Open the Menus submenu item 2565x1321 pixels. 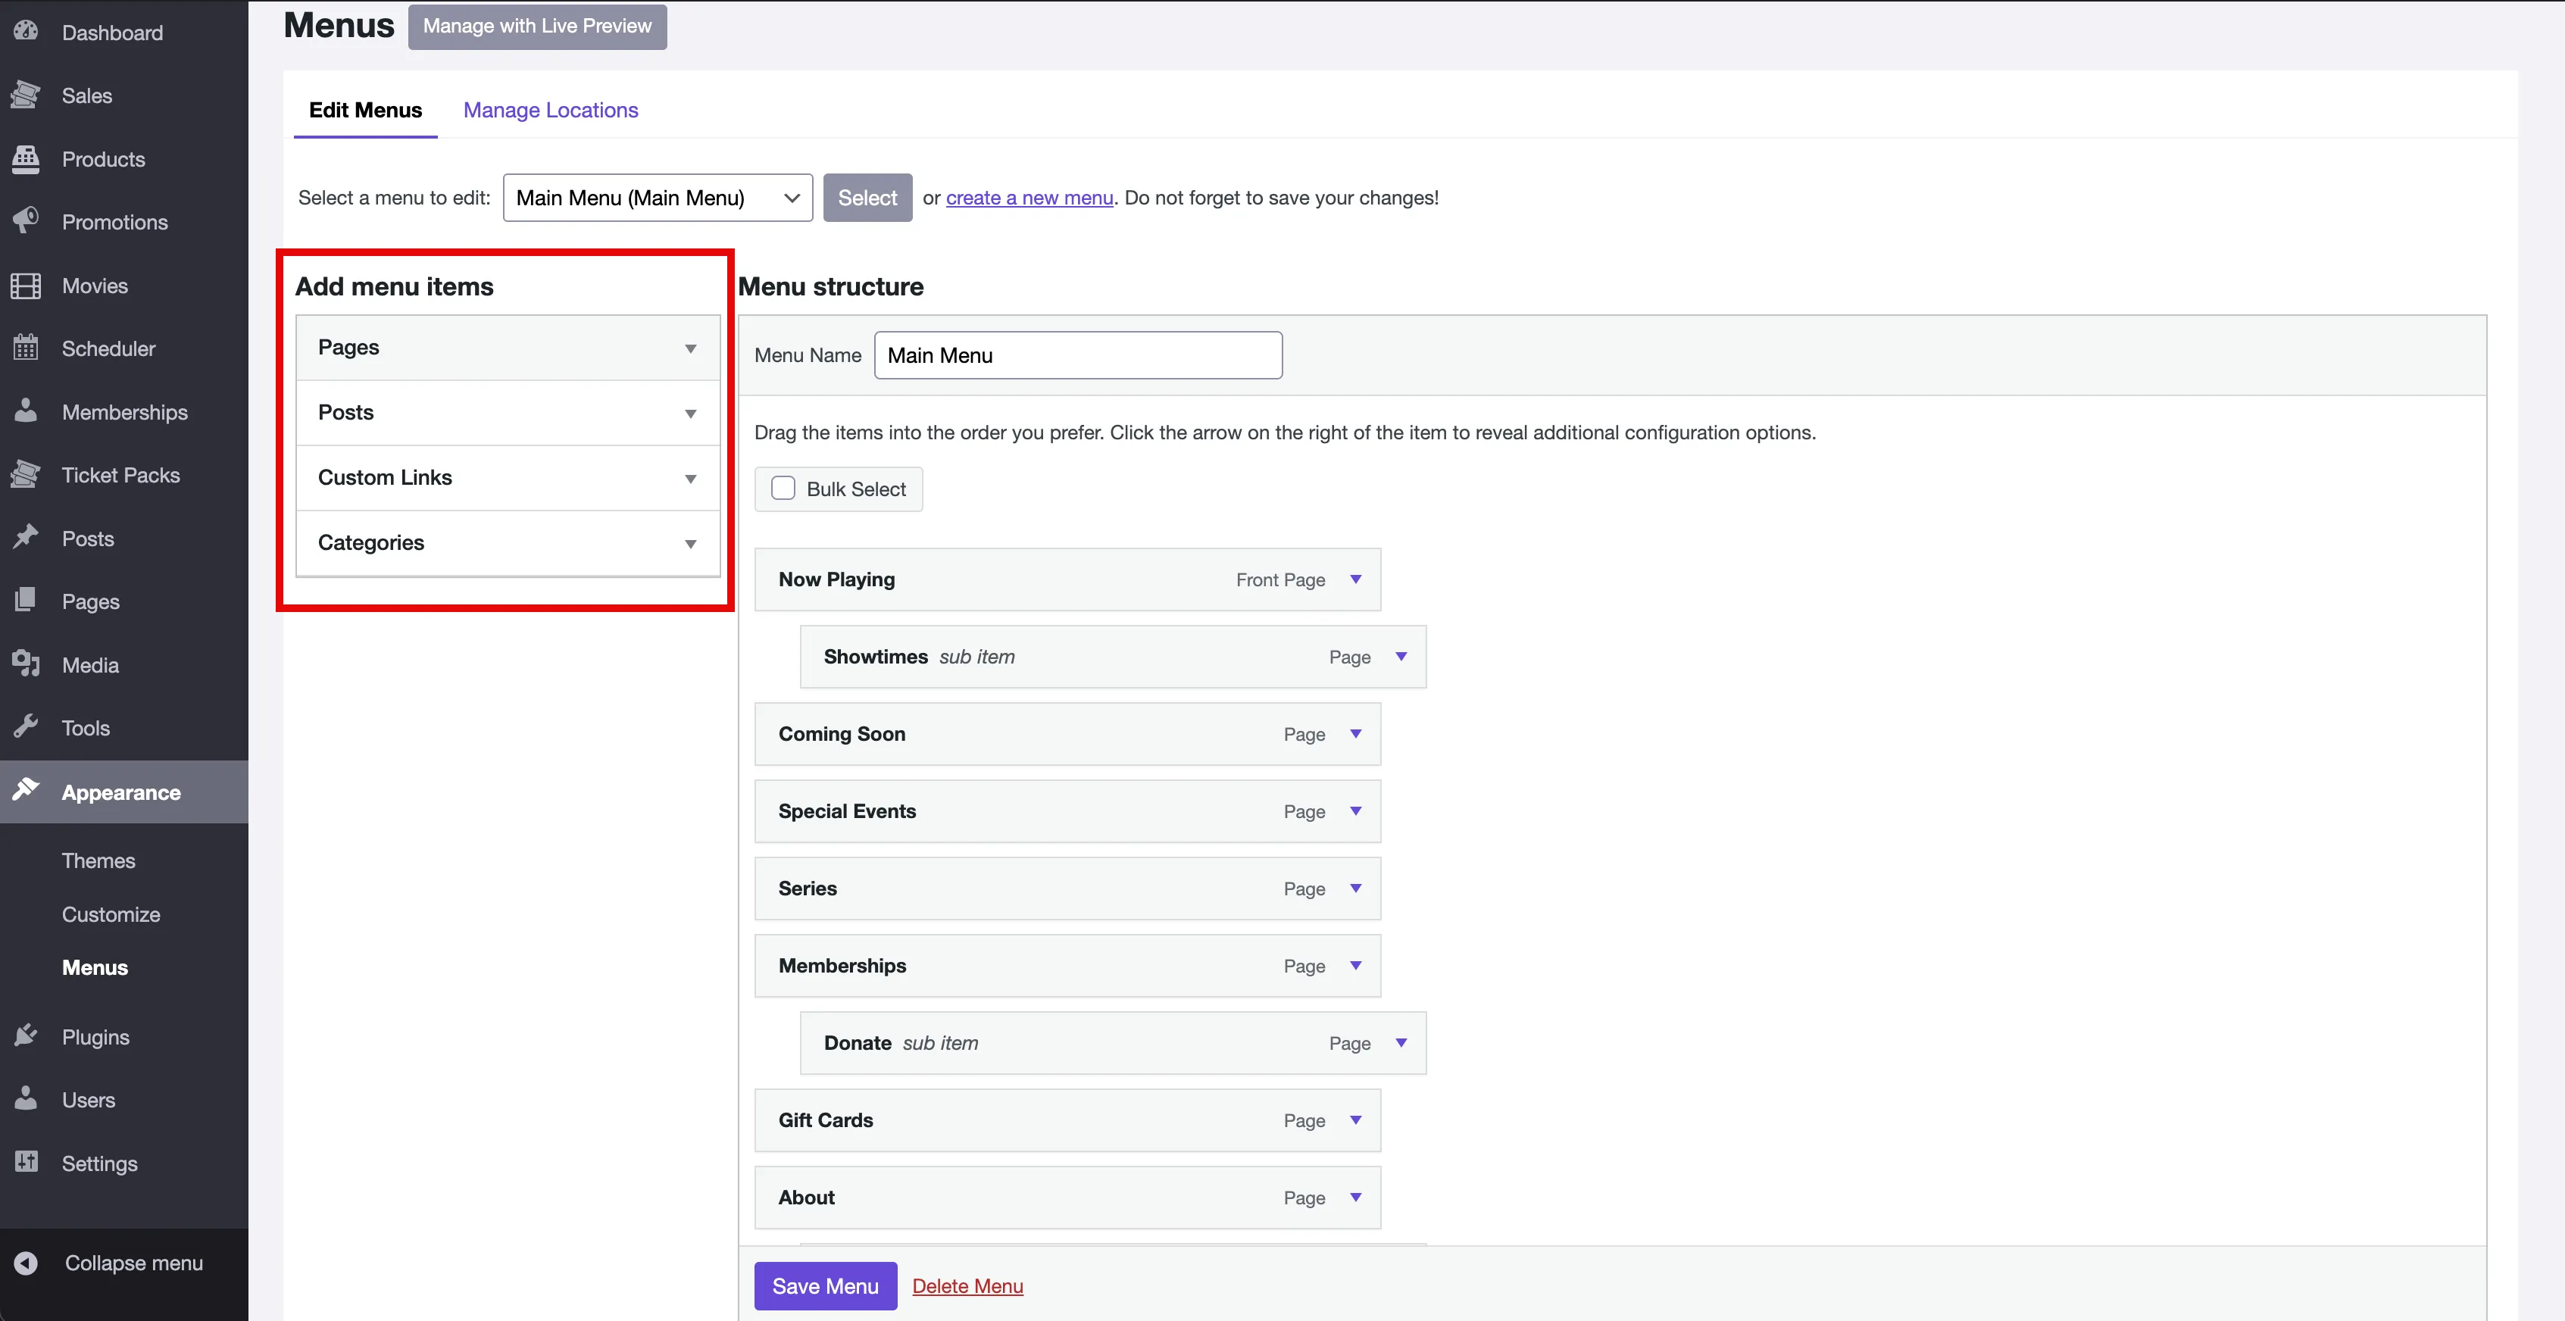pos(95,967)
